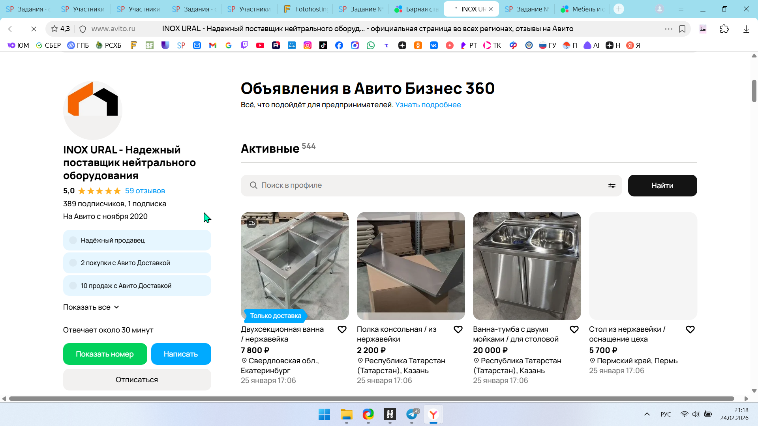The image size is (758, 426).
Task: Favorite the Полка консольная listing heart
Action: click(458, 329)
